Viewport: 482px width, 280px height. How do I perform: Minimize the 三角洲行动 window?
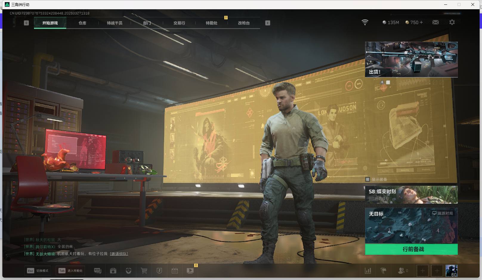(x=446, y=4)
